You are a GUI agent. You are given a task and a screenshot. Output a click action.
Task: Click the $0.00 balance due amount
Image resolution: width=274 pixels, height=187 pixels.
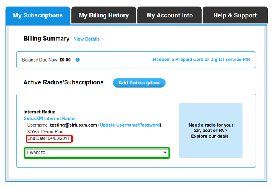pos(65,60)
